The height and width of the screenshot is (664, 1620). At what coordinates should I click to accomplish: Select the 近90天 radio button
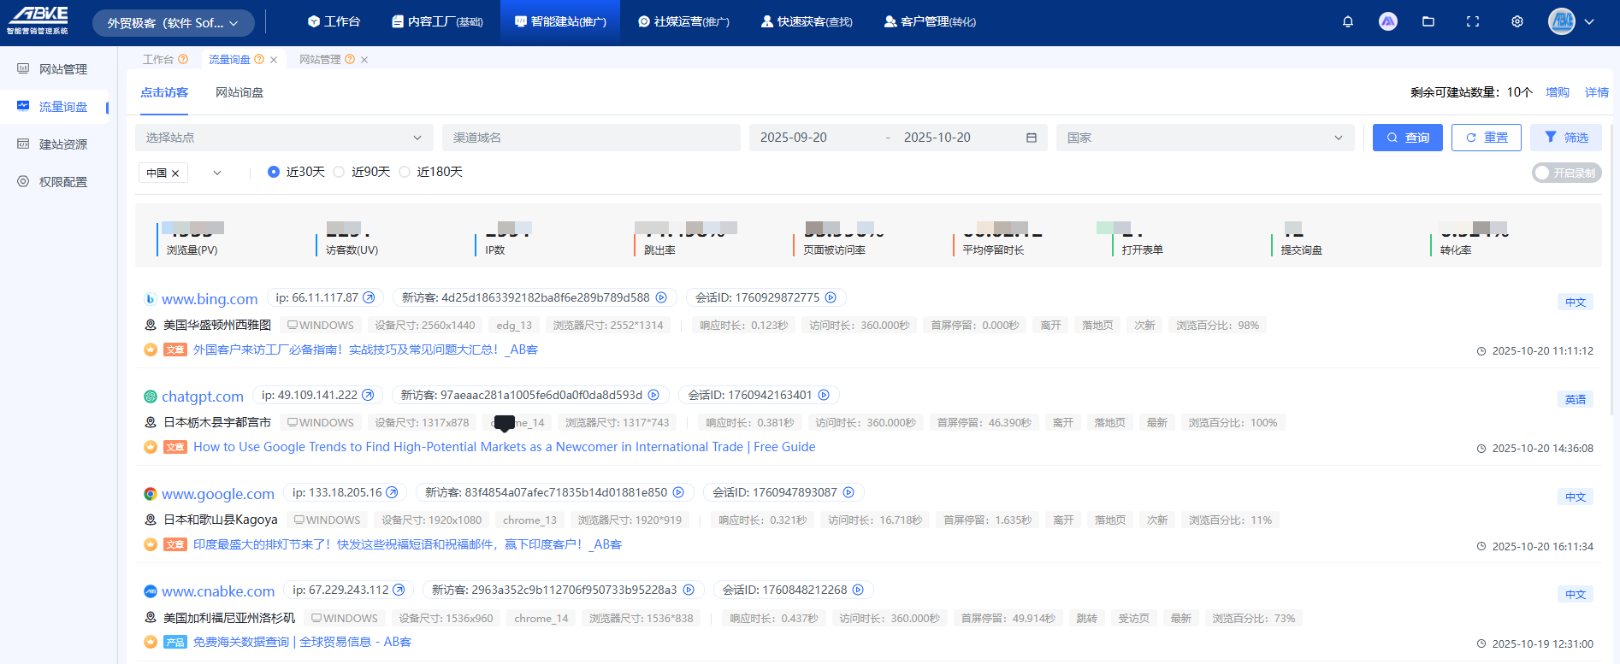340,172
